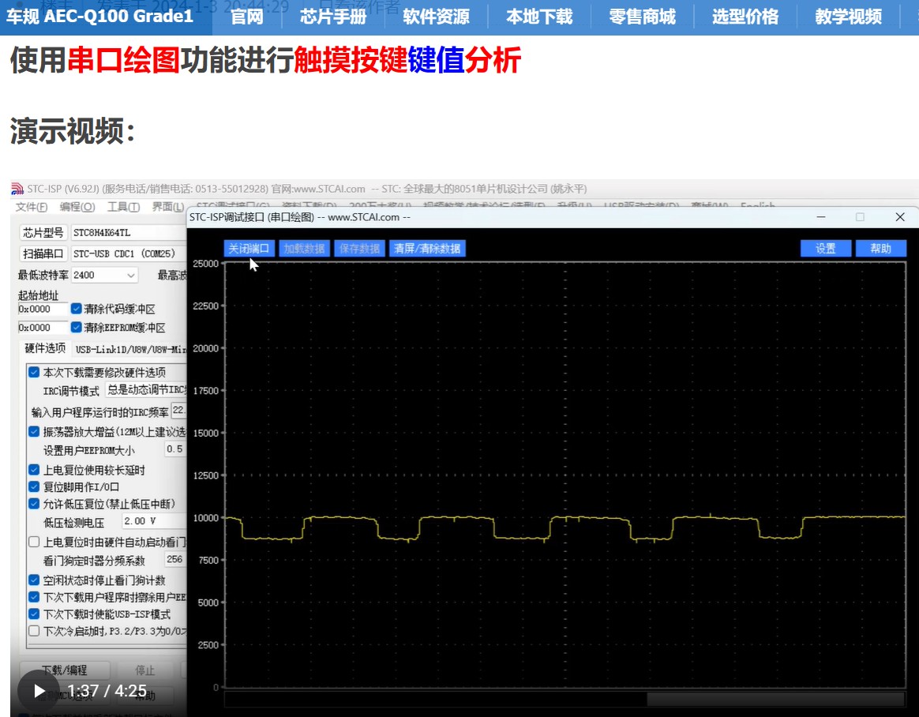Enable 下次冷启动时 P3.2/P3.3 checkbox
The width and height of the screenshot is (919, 717).
[x=34, y=632]
